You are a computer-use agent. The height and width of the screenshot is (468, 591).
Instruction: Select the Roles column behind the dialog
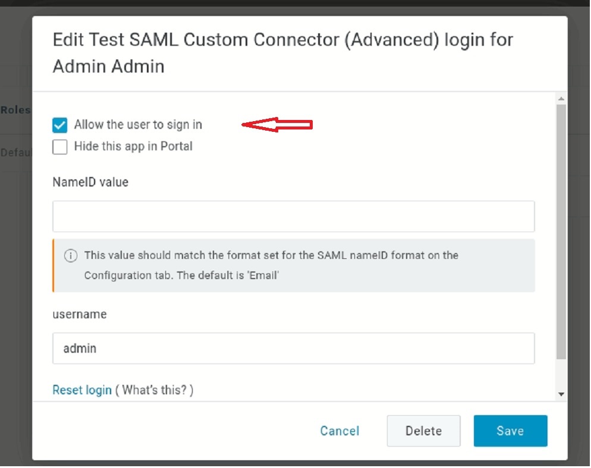click(15, 110)
